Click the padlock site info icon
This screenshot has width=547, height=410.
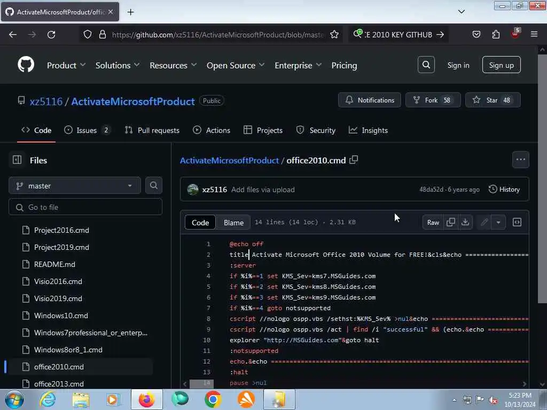tap(102, 35)
